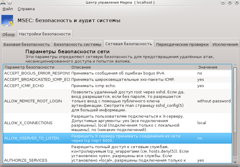Click the scrollbar up arrow of parameters list
Image resolution: width=240 pixels, height=167 pixels.
(235, 66)
